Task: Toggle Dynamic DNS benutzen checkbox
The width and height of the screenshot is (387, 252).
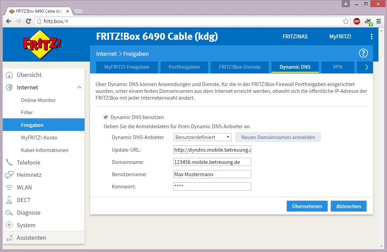Action: (106, 117)
